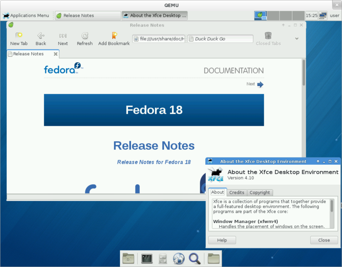Launch the Web Browser globe dock icon
This screenshot has height=267, width=342.
pos(179,259)
